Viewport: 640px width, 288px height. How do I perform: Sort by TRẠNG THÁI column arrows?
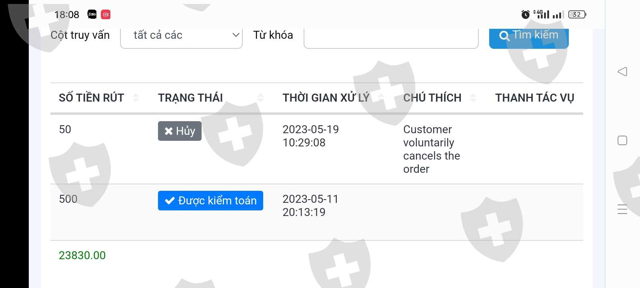[x=260, y=98]
